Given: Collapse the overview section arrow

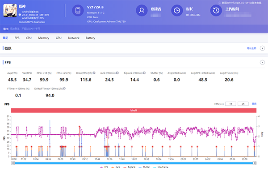Looking at the screenshot, I should (262, 48).
